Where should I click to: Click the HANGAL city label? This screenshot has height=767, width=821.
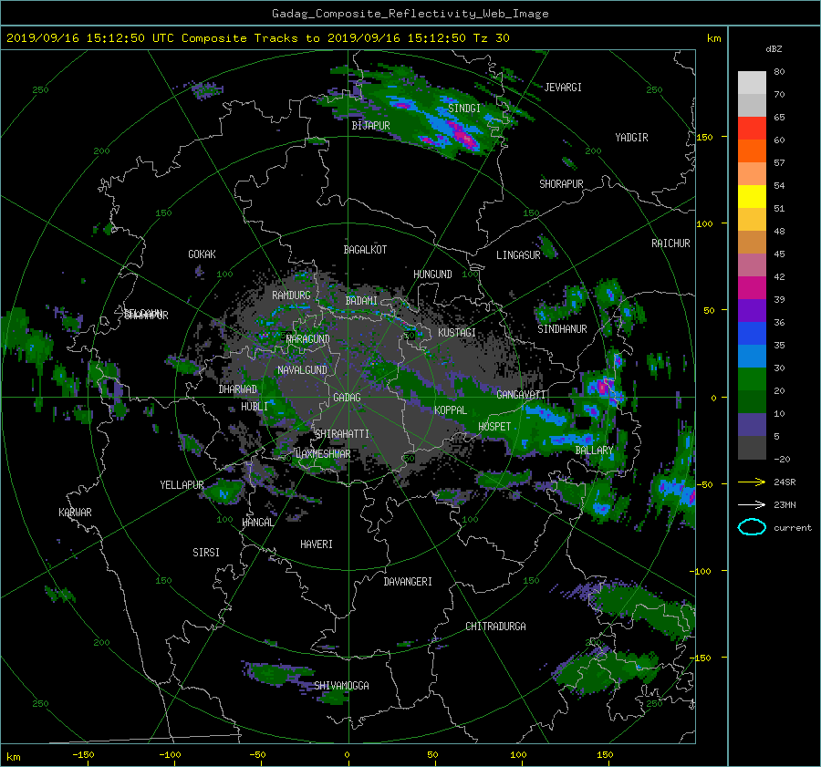click(257, 523)
